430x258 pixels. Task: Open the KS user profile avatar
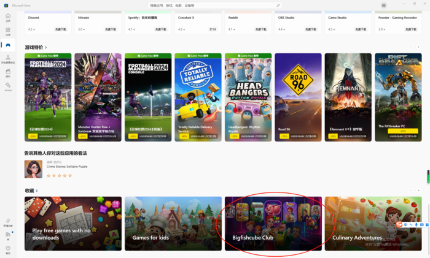tap(383, 5)
